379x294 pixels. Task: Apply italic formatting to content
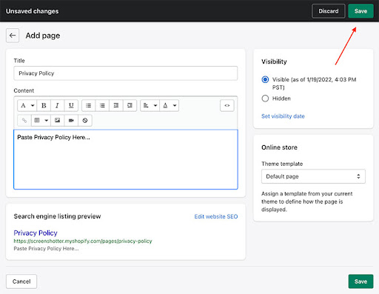57,106
